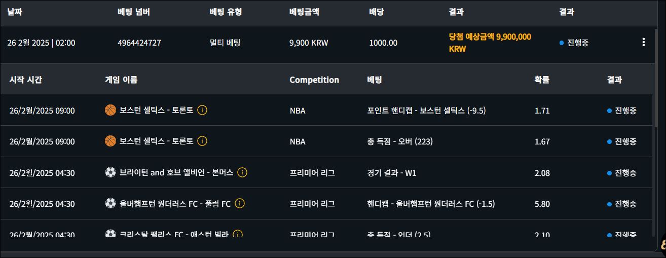
Task: Click the Competition column header
Action: (x=314, y=80)
